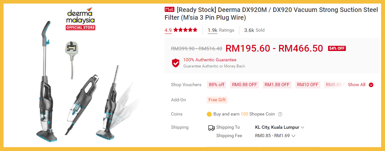Screen dimensions: 385x151
Task: Click the Shopee Coin gold icon
Action: [x=209, y=114]
